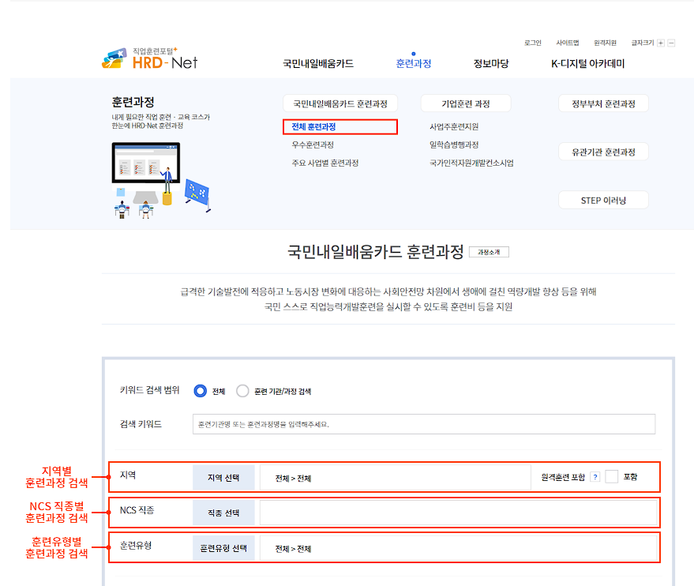Choose the 훈련 기관/과정 검색 radio option
The image size is (694, 586).
pyautogui.click(x=242, y=390)
